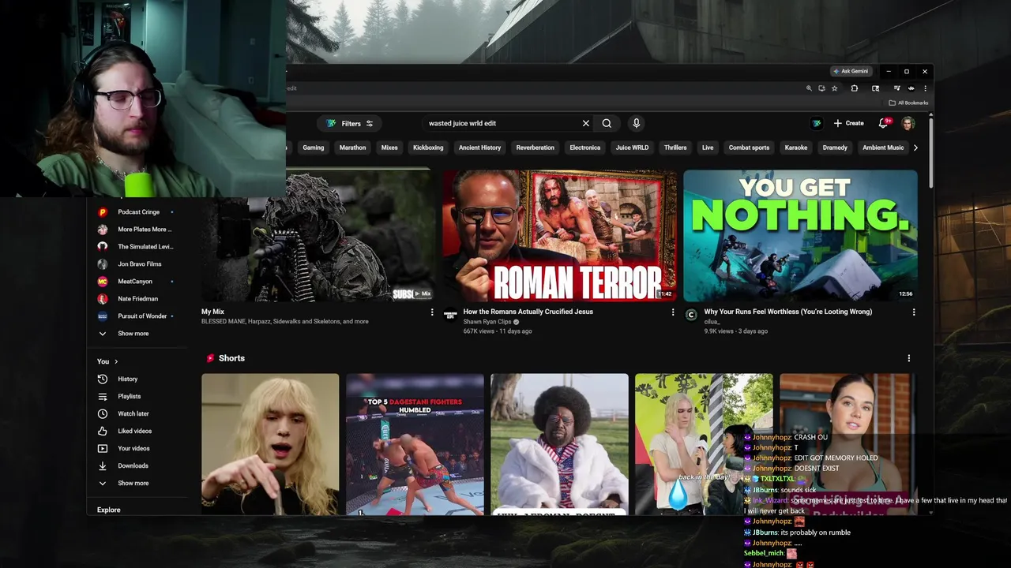The image size is (1011, 568).
Task: Open the Playlists sidebar icon
Action: tap(102, 396)
